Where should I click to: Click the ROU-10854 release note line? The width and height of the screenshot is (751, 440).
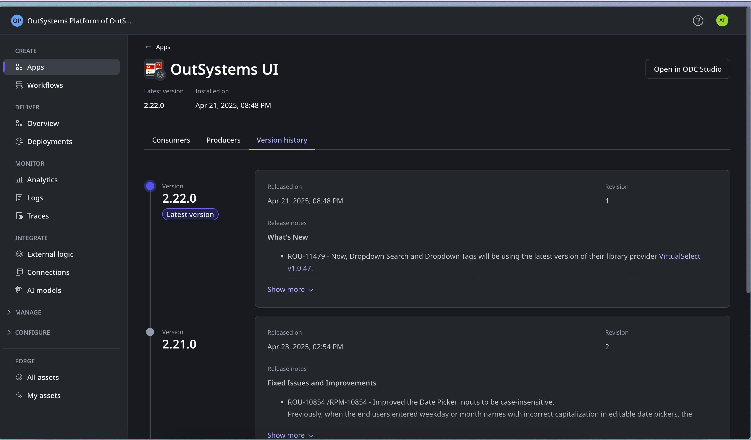click(x=421, y=402)
